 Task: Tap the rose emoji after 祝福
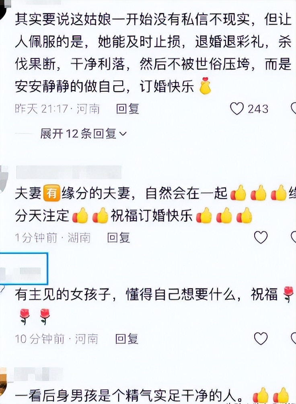tap(288, 294)
